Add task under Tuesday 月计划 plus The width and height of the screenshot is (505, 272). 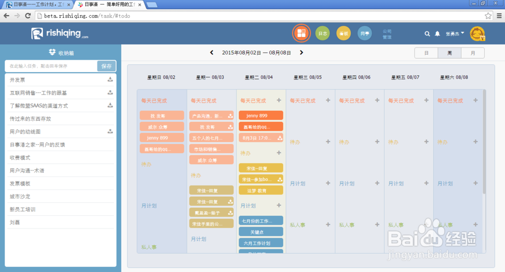(x=279, y=205)
